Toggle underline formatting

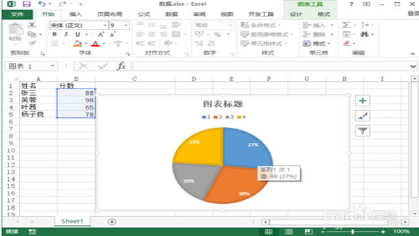[x=77, y=34]
